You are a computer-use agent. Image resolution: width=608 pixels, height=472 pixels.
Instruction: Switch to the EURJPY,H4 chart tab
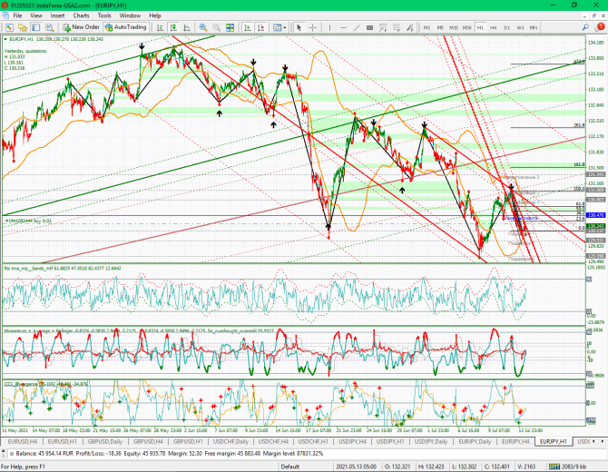515,441
